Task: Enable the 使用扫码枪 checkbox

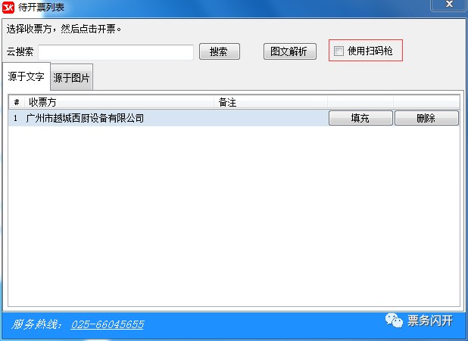Action: click(339, 51)
